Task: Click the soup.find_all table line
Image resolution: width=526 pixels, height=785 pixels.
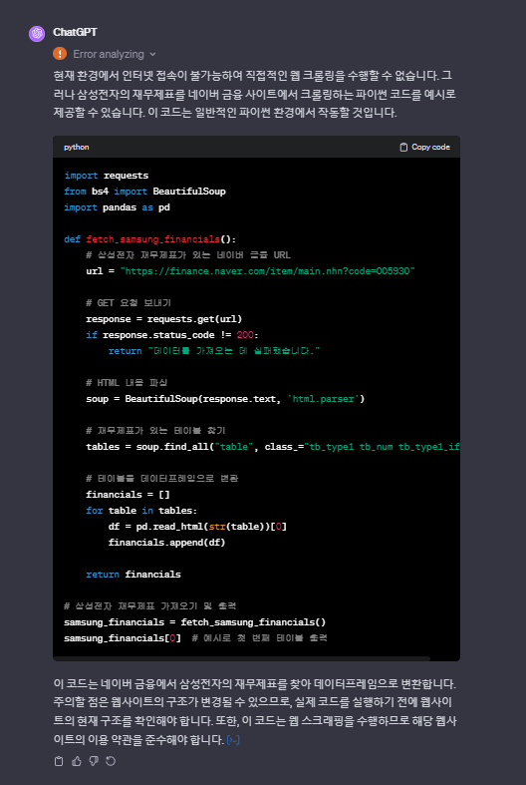Action: [273, 447]
